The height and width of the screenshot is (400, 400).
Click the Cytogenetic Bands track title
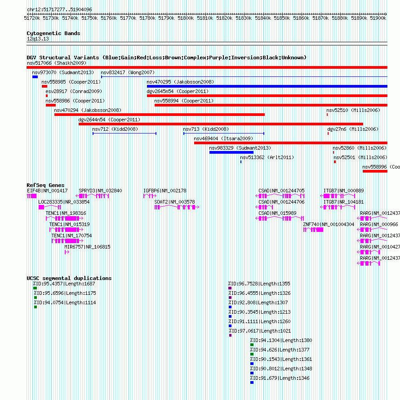coord(53,33)
